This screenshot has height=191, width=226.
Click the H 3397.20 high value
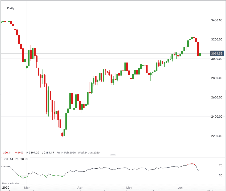coord(33,152)
